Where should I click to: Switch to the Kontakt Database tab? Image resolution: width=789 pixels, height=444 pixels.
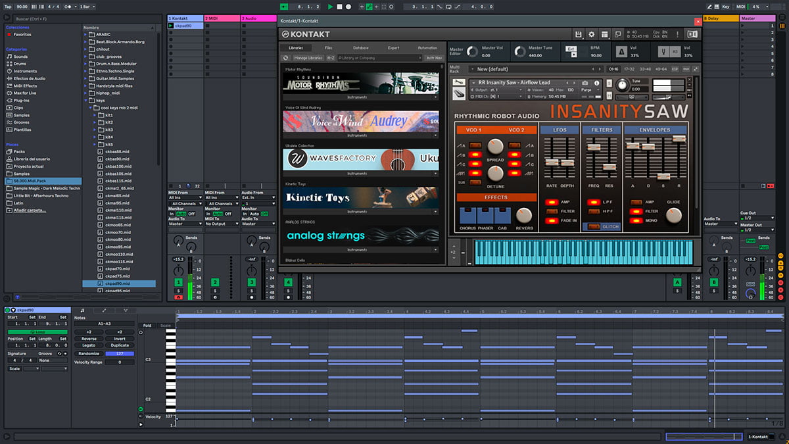point(360,48)
